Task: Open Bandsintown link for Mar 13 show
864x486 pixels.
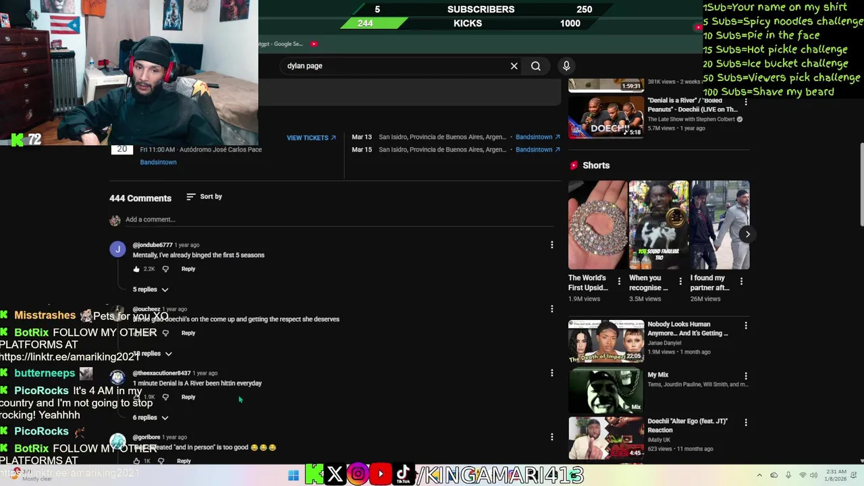Action: 537,137
